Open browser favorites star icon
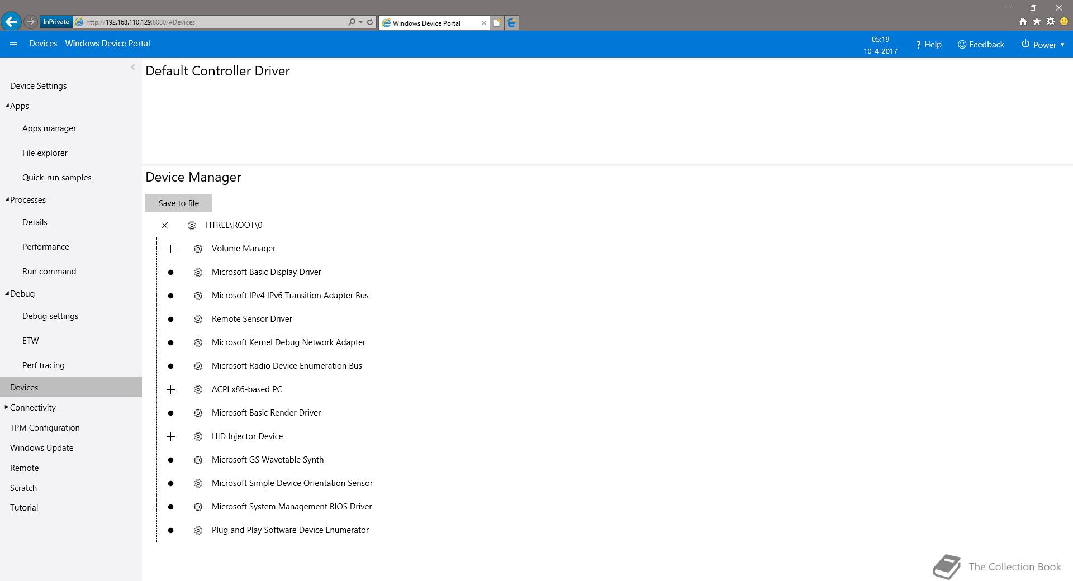 (1037, 22)
